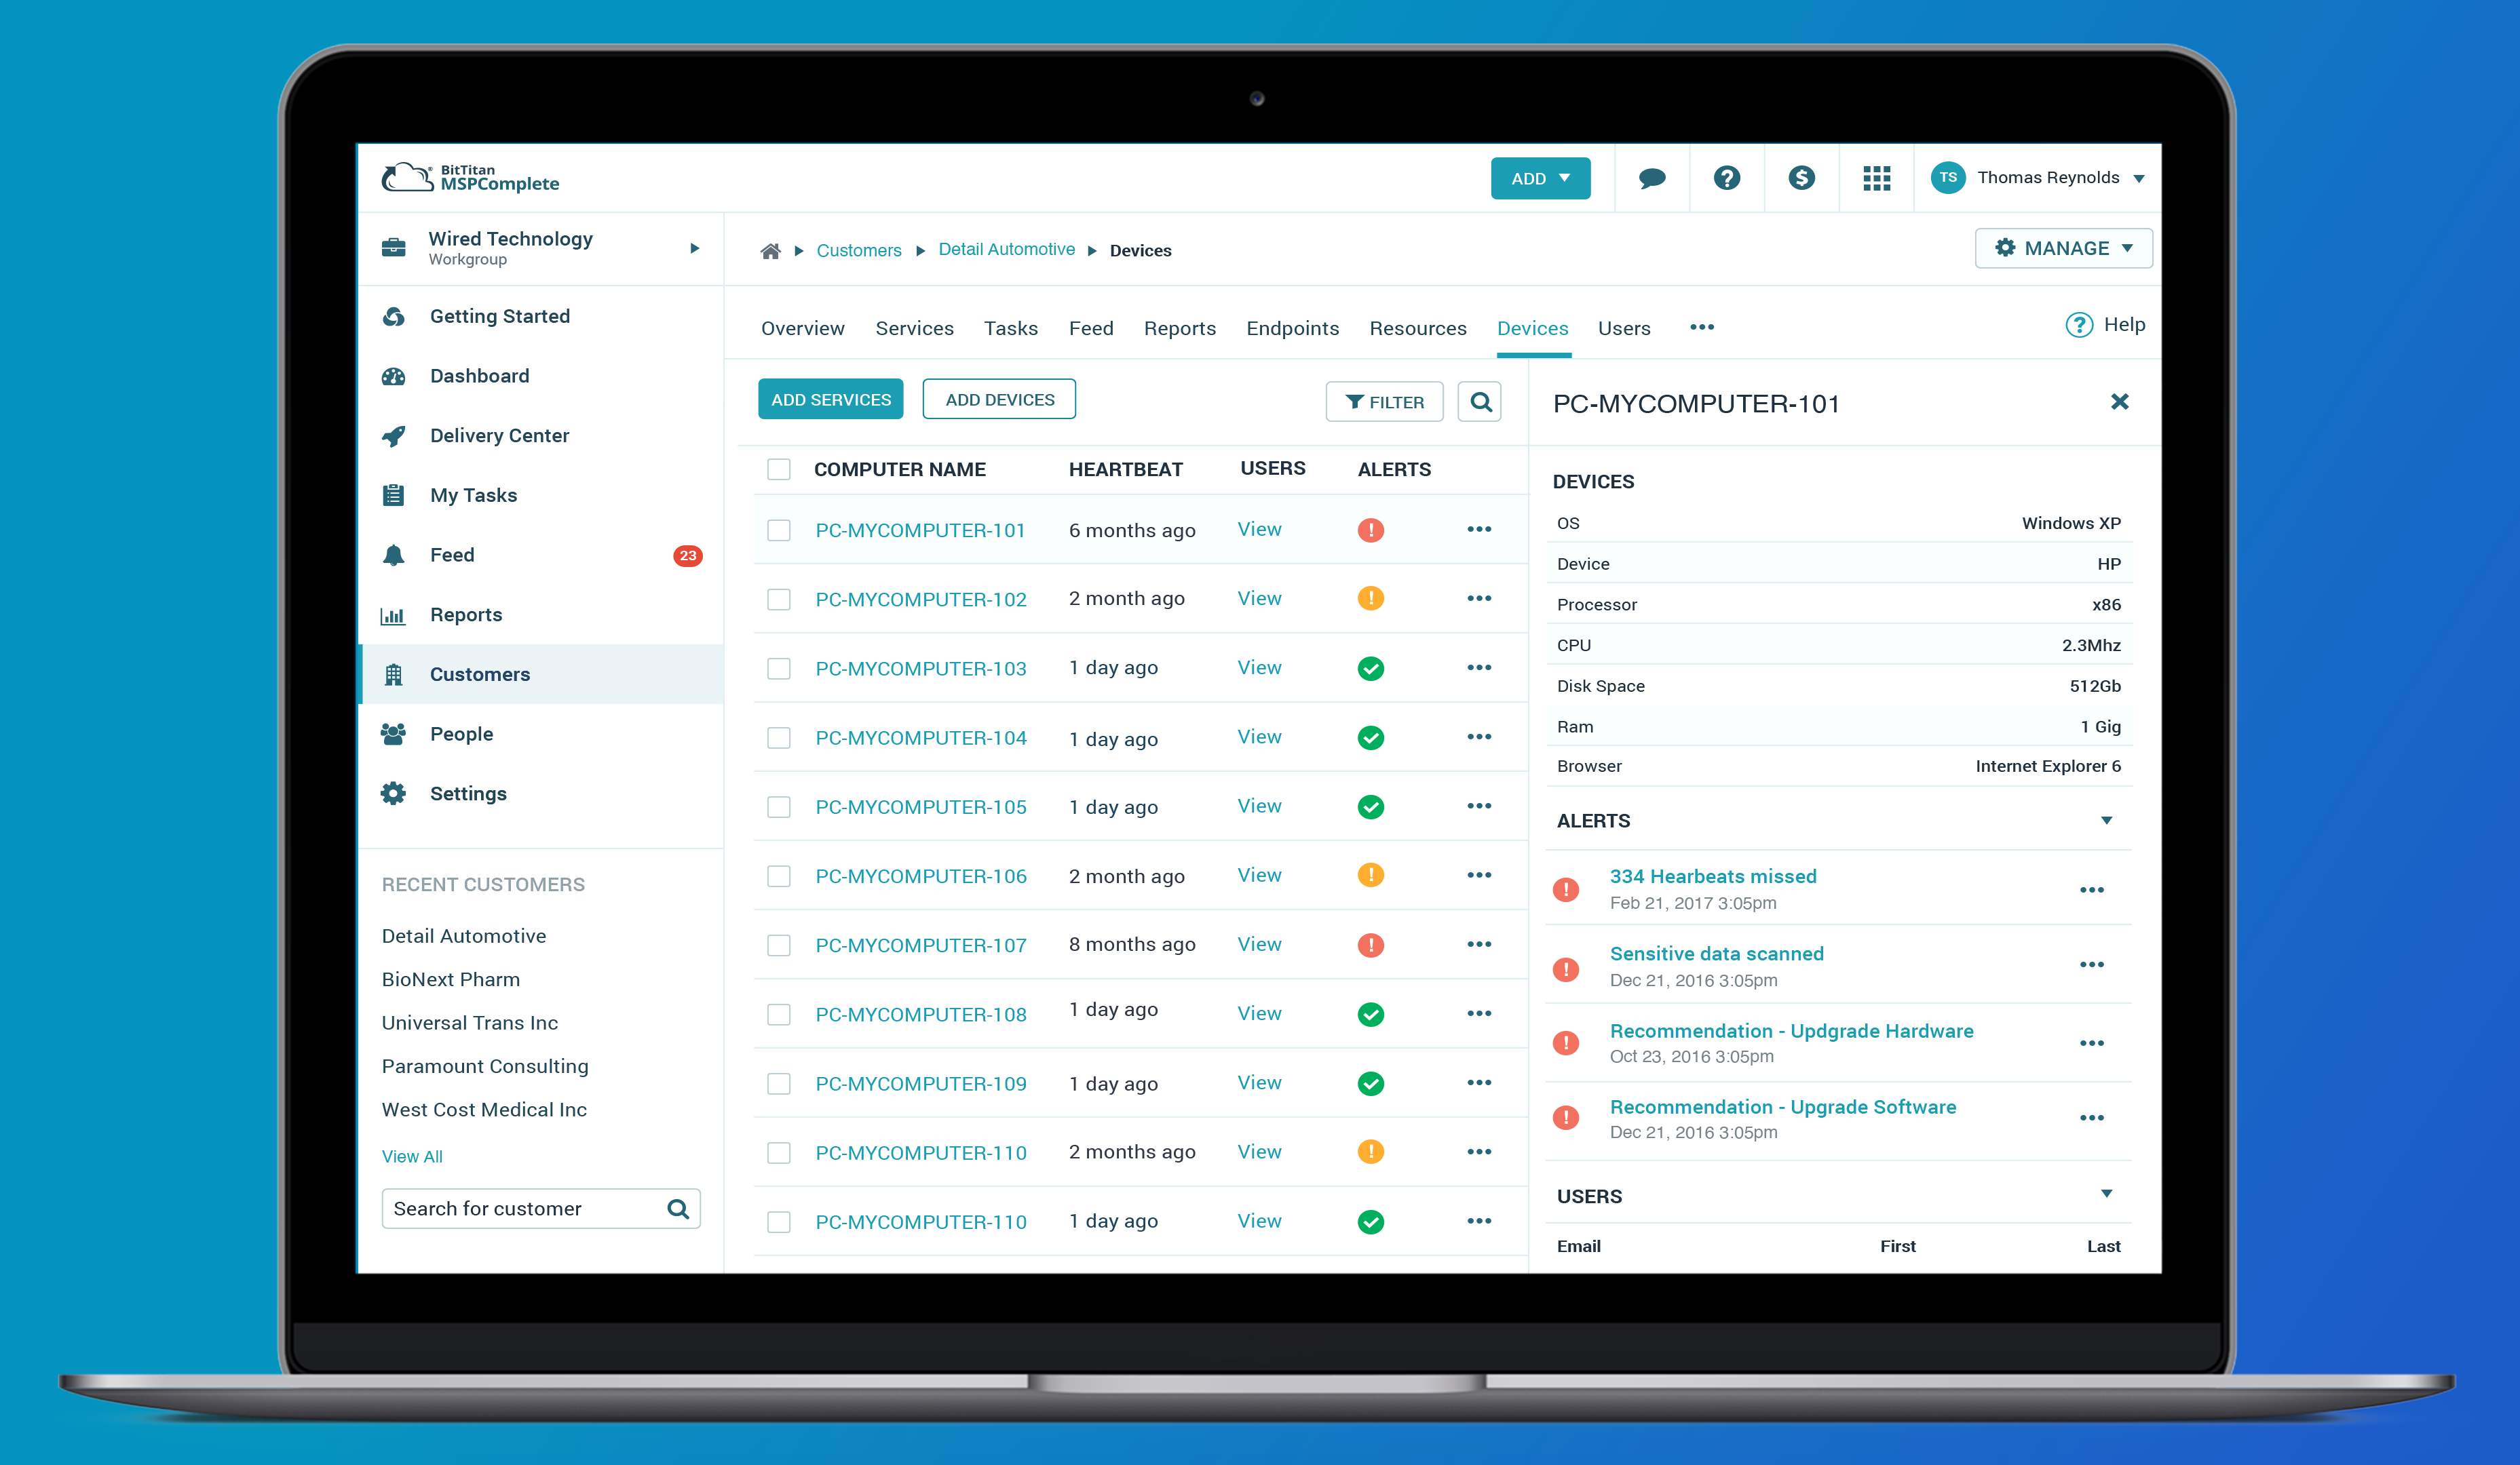Click the Delivery Center rocket icon
The width and height of the screenshot is (2520, 1465).
point(394,434)
